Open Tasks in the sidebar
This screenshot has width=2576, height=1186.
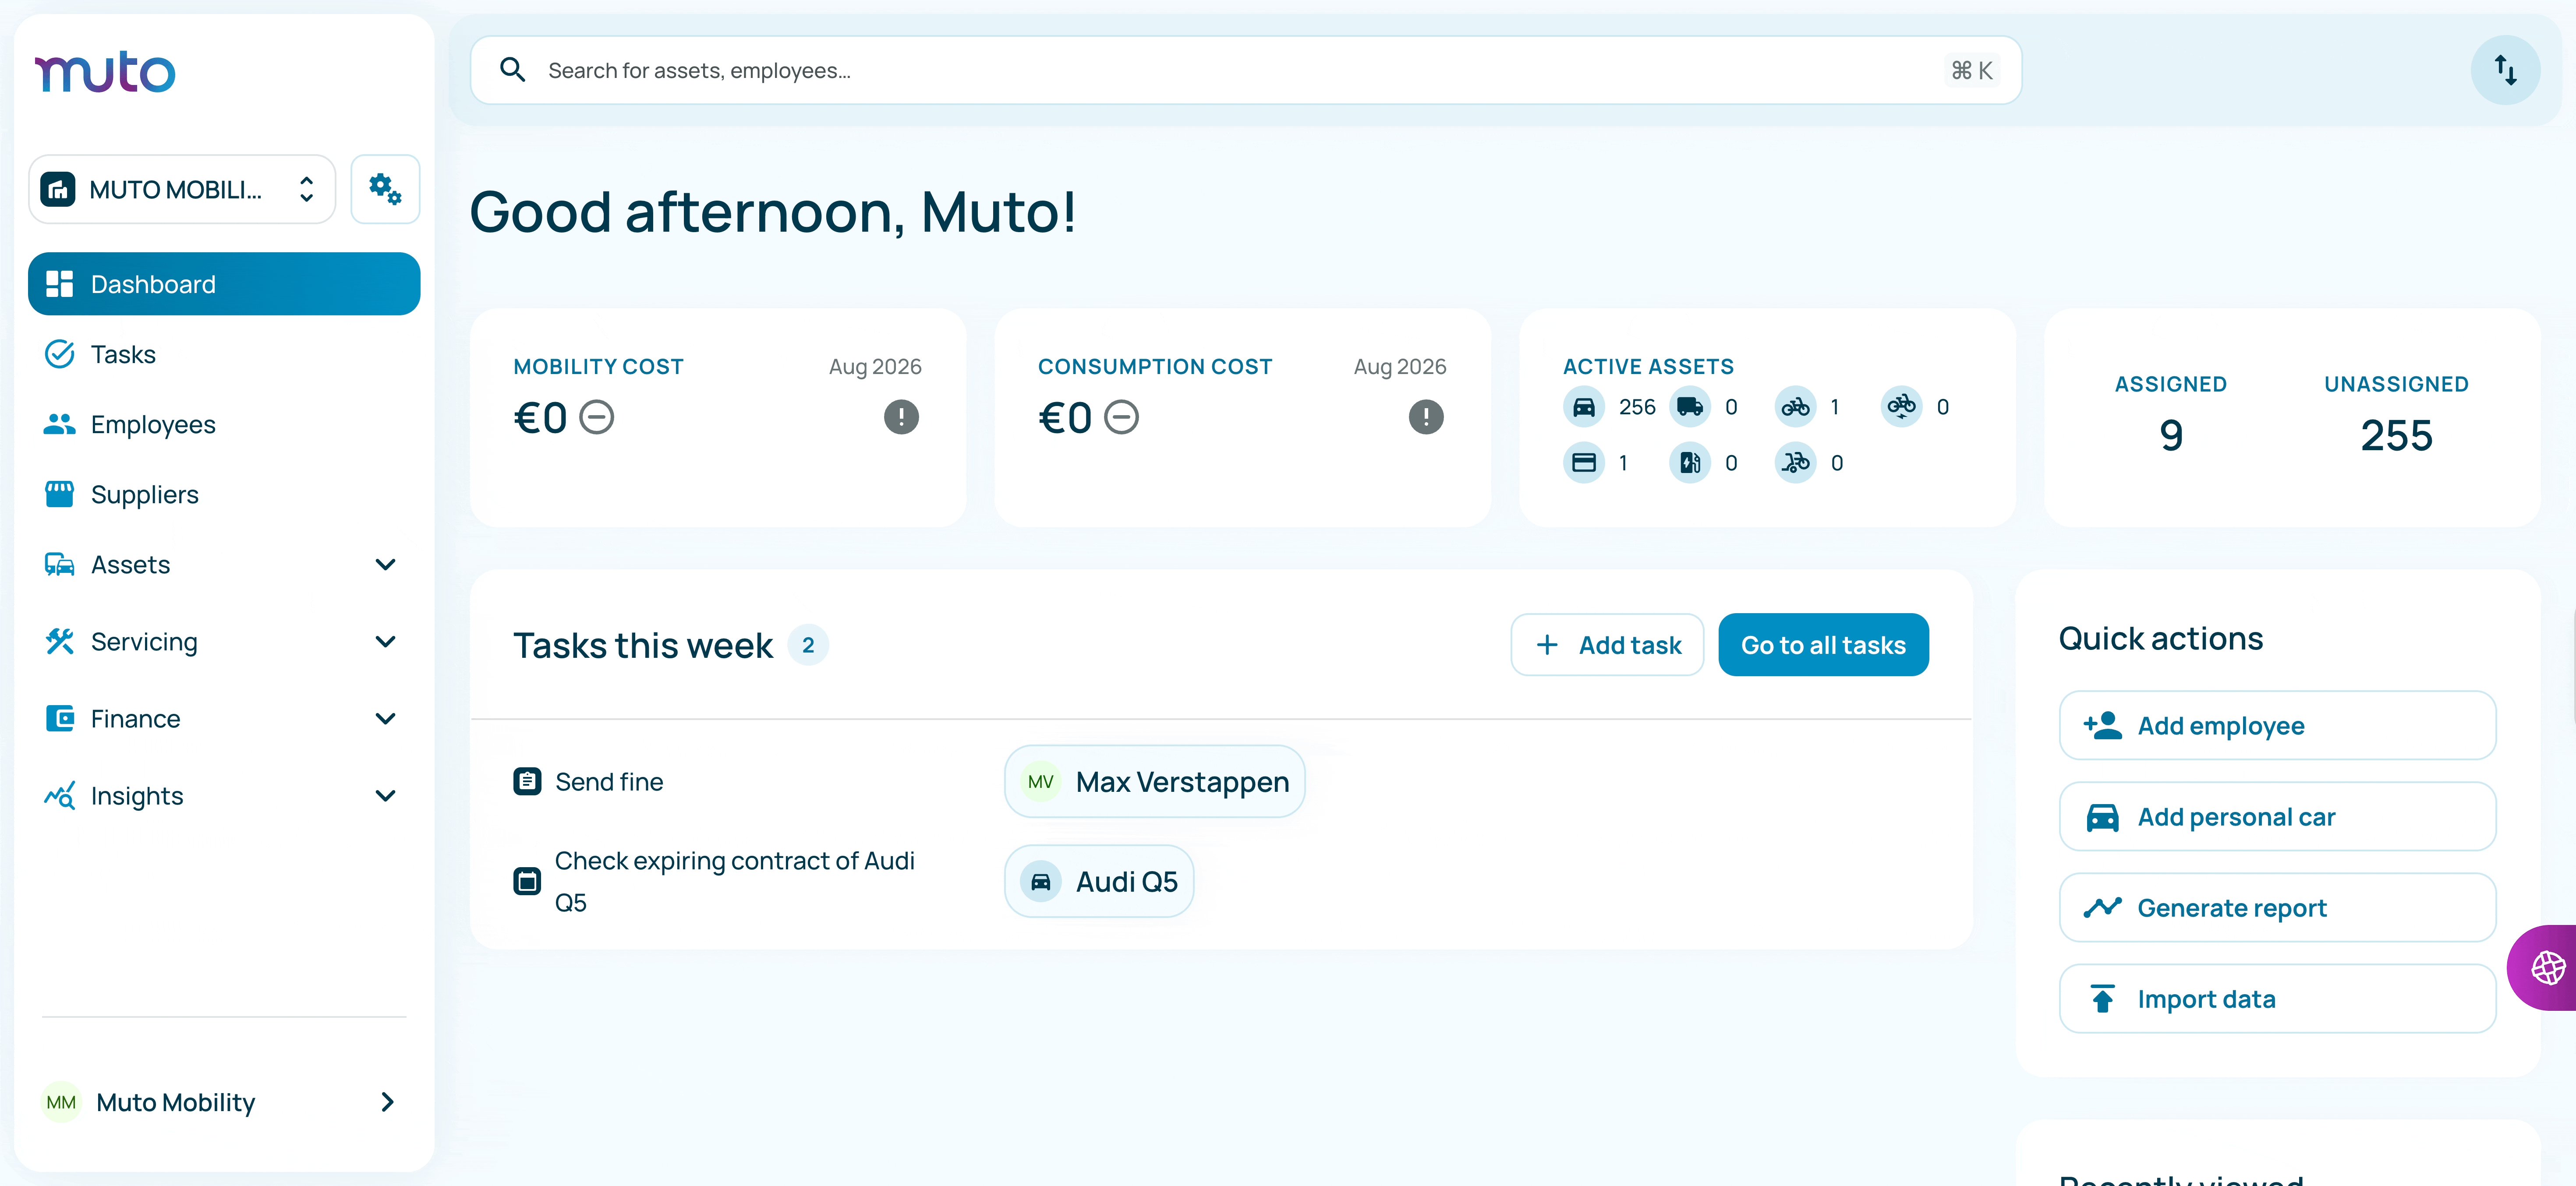(224, 354)
